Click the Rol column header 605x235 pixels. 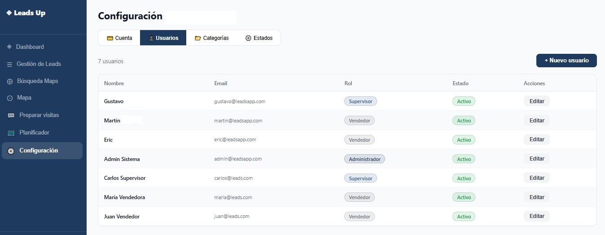(348, 83)
